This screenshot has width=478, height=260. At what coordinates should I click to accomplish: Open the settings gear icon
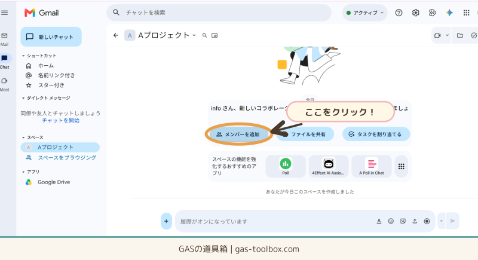[x=415, y=13]
